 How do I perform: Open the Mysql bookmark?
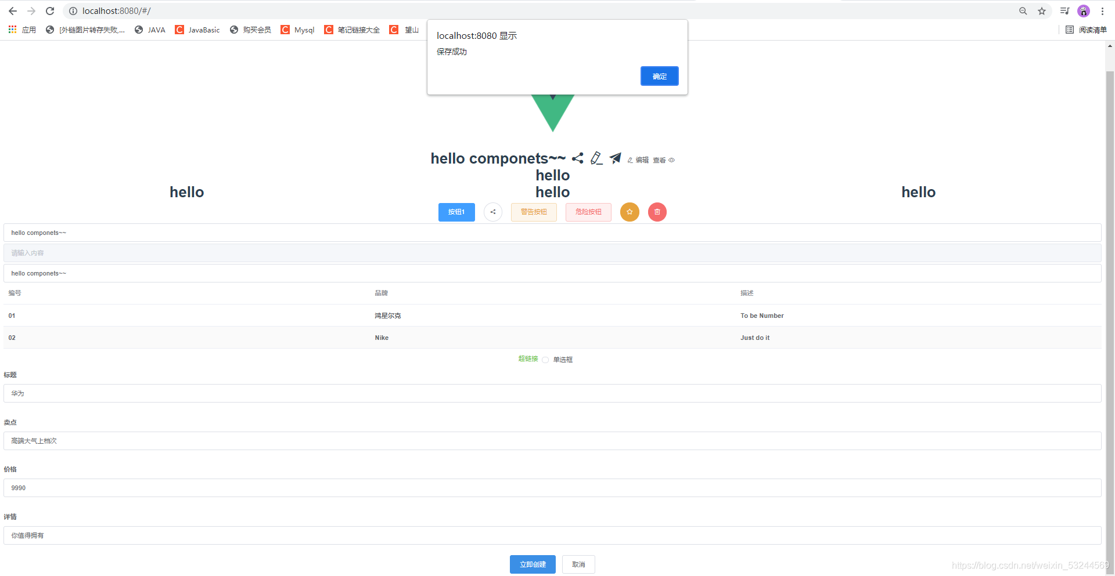coord(297,30)
